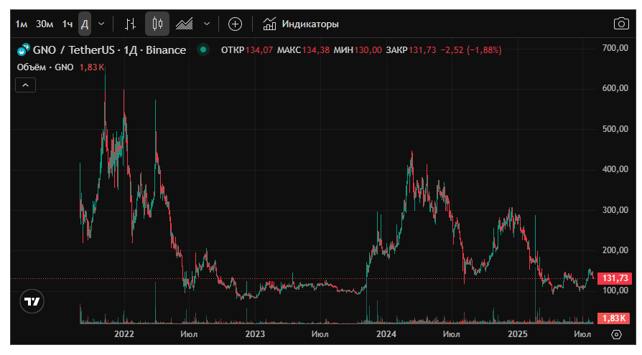Click the GNO / TetherUS symbol title
Screen dimensions: 642x355
tap(109, 50)
